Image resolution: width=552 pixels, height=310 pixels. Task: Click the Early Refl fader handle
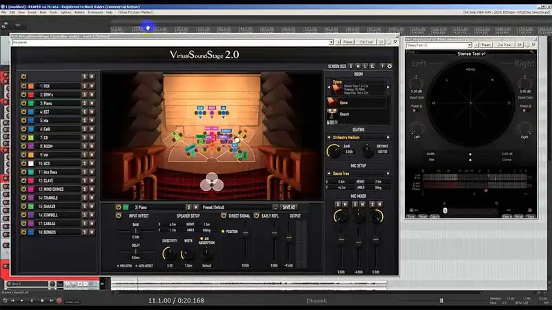(x=274, y=233)
